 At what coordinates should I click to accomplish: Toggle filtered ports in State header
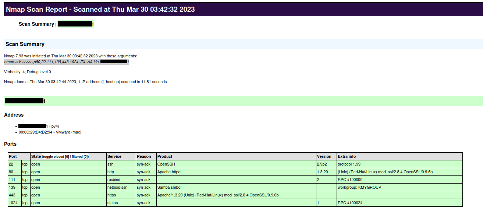coord(80,157)
